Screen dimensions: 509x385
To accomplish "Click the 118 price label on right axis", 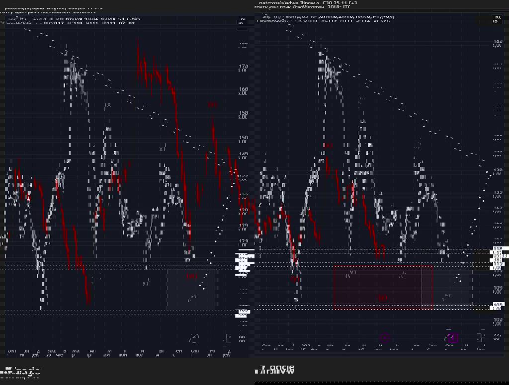I will pos(497,249).
